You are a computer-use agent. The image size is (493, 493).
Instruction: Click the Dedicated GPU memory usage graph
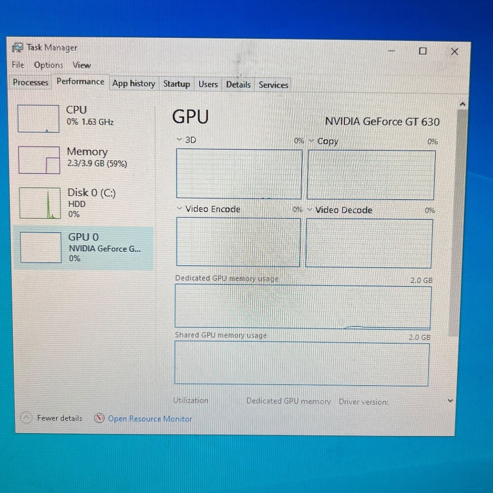(x=303, y=307)
